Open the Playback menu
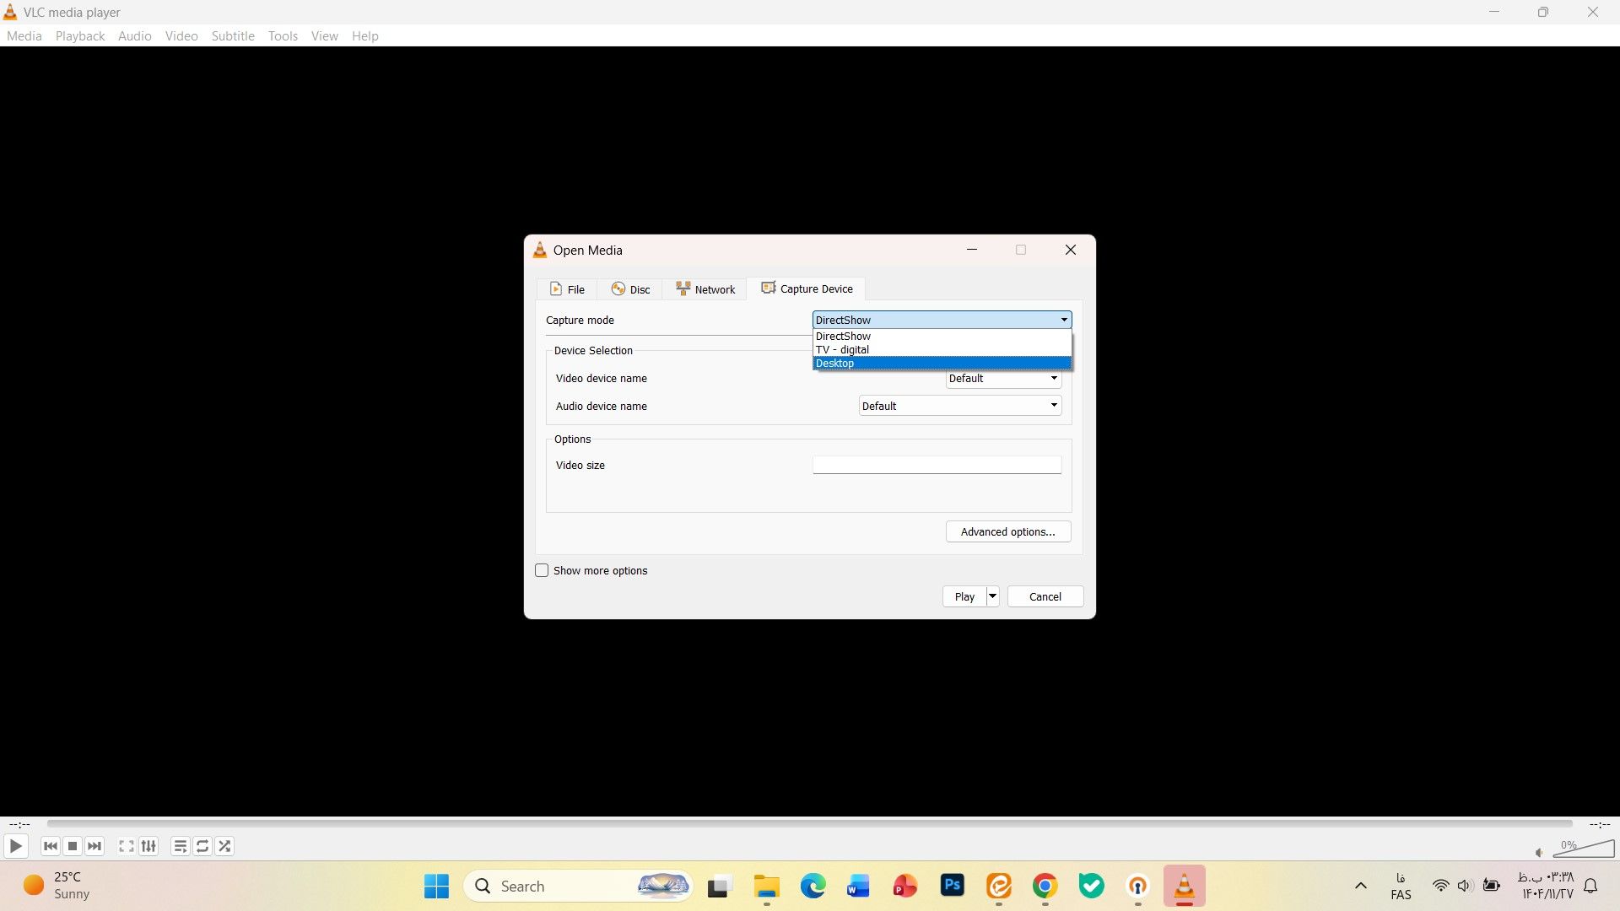 coord(79,35)
